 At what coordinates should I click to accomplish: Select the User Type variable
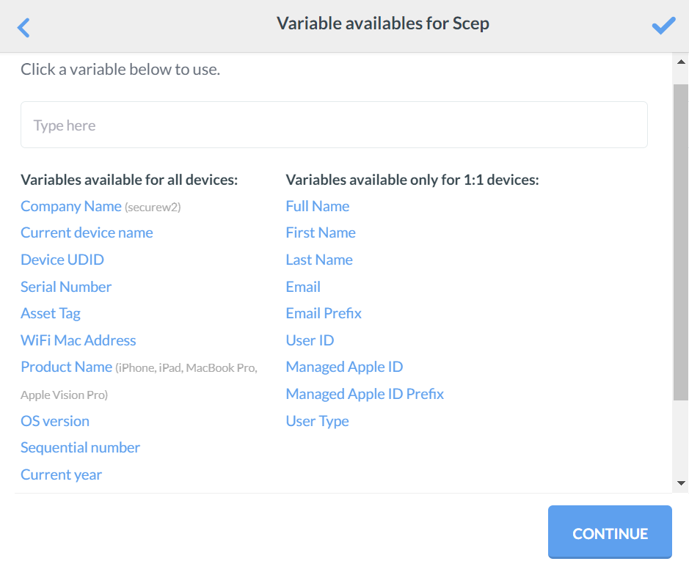tap(317, 421)
